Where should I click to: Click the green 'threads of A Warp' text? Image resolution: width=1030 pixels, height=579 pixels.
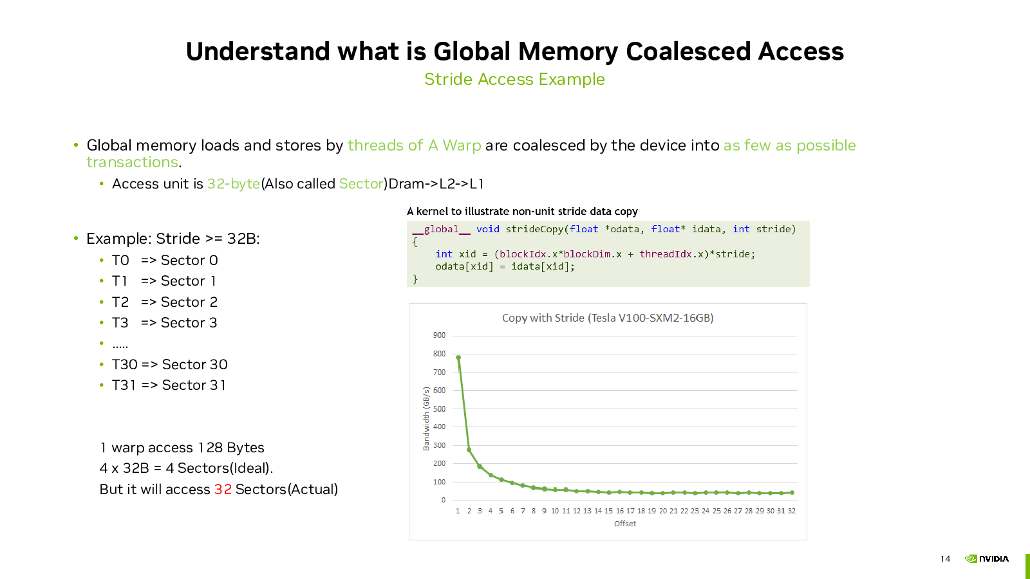pos(414,145)
